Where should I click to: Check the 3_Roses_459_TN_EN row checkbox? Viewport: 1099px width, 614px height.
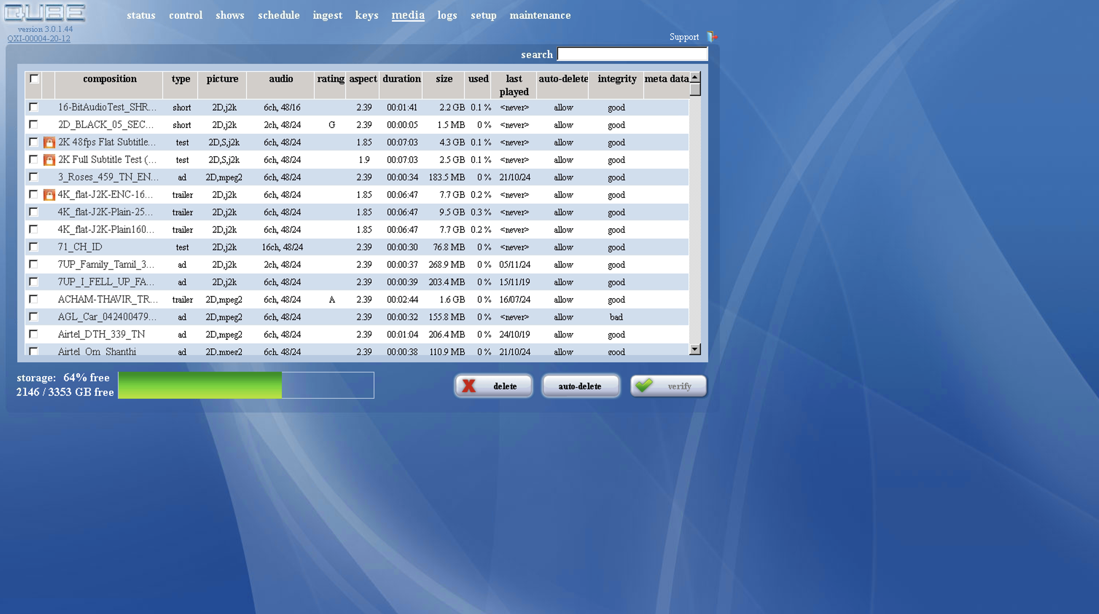pyautogui.click(x=33, y=177)
